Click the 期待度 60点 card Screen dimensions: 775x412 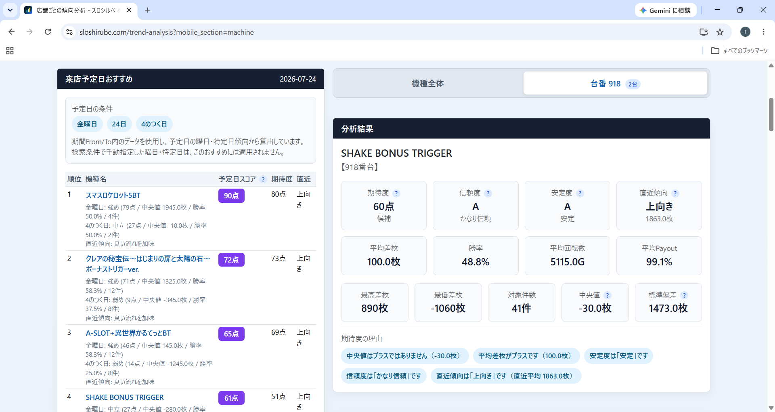pyautogui.click(x=384, y=206)
